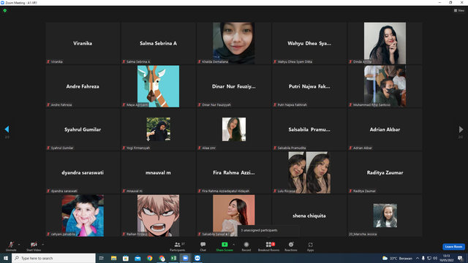The height and width of the screenshot is (263, 468).
Task: Select Lulu Rissesa's photo tile
Action: [309, 172]
